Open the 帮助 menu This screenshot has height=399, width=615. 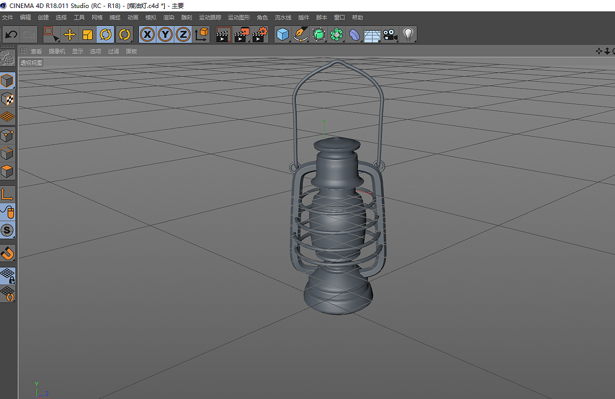[x=358, y=17]
